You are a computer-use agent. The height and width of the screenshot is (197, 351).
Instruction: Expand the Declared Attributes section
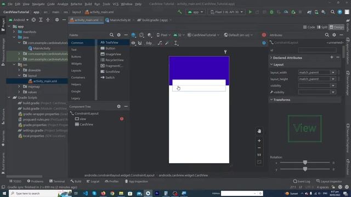click(x=271, y=58)
